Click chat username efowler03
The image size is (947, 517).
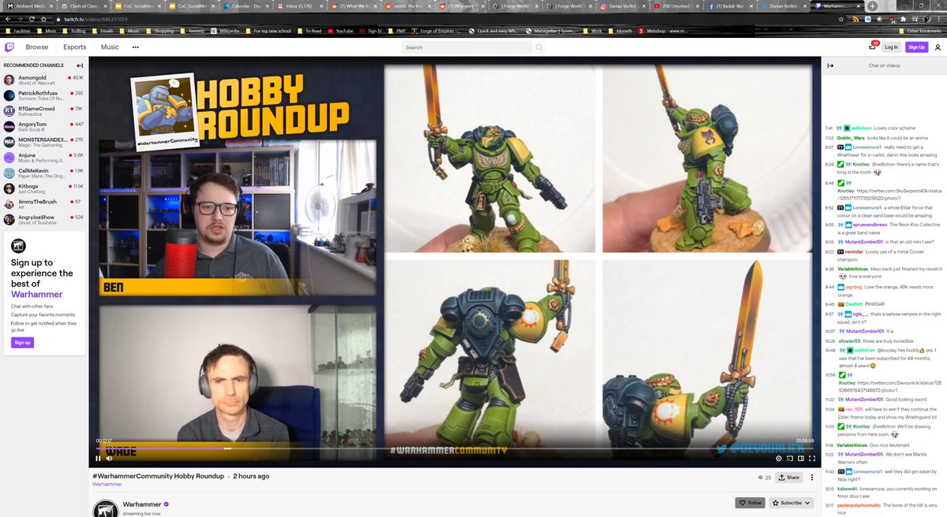point(851,340)
